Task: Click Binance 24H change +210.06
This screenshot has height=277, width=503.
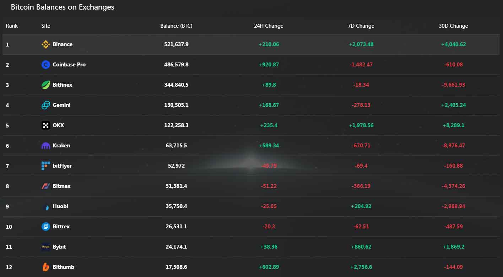Action: (269, 44)
